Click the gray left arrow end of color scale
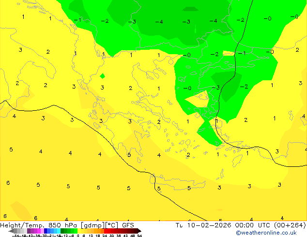The image size is (307, 237). 11,231
